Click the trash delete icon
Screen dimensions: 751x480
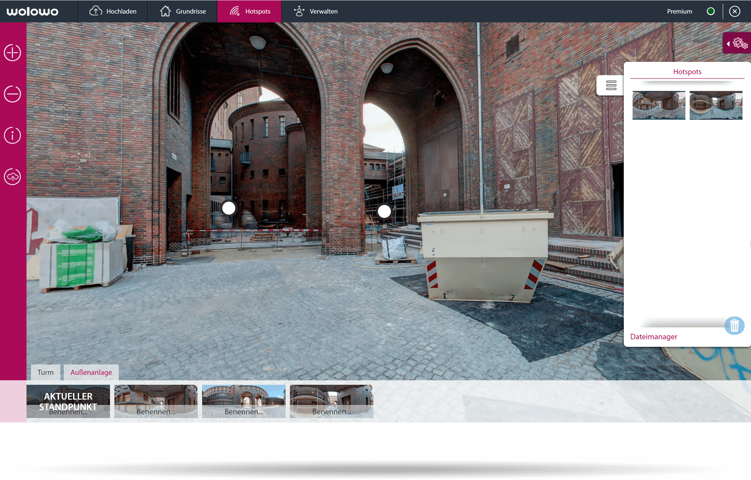[734, 325]
